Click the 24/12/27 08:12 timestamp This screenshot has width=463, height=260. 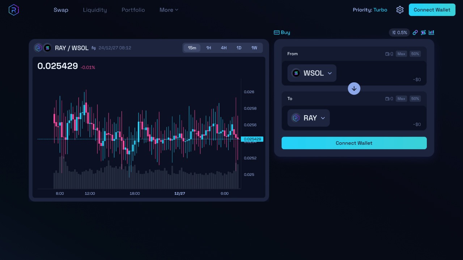[115, 48]
